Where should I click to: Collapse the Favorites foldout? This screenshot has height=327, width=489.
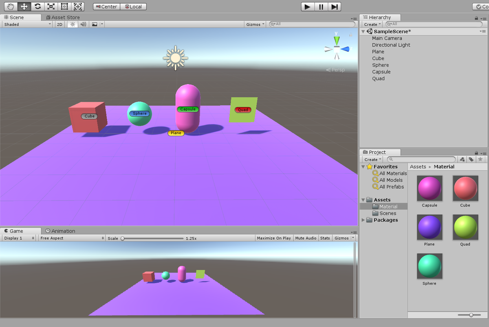click(x=363, y=167)
